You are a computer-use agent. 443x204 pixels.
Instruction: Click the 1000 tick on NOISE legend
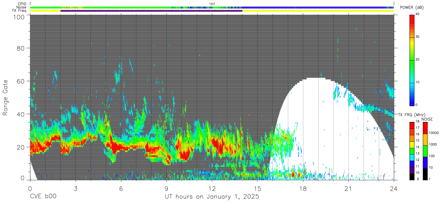[x=433, y=145]
